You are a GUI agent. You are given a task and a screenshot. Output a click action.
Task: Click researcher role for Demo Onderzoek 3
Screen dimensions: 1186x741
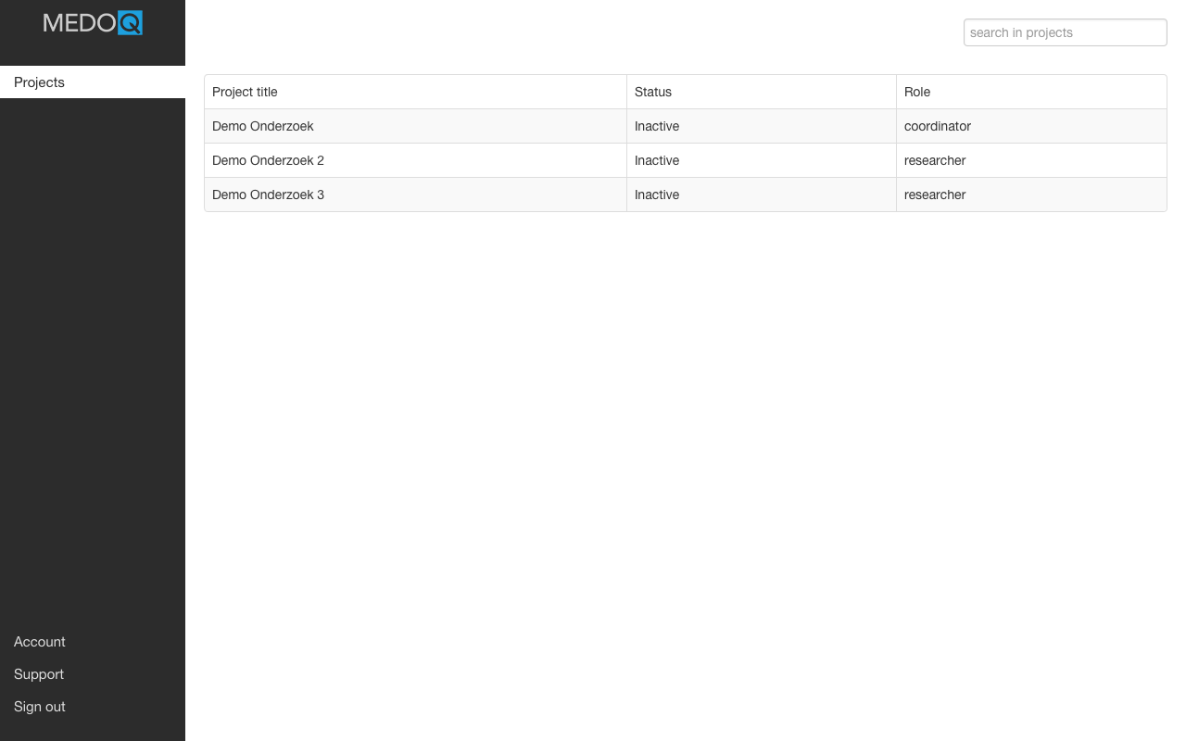pos(935,195)
